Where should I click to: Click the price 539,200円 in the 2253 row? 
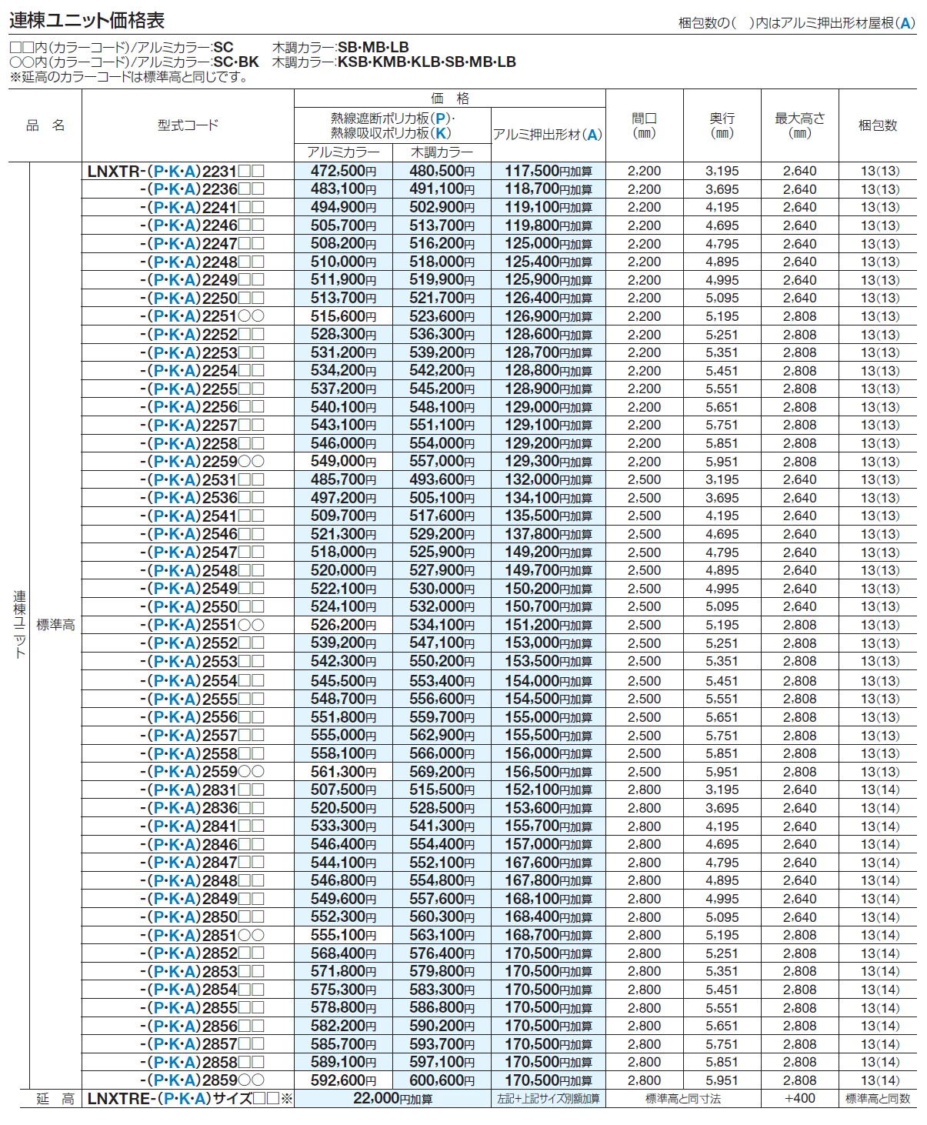442,352
